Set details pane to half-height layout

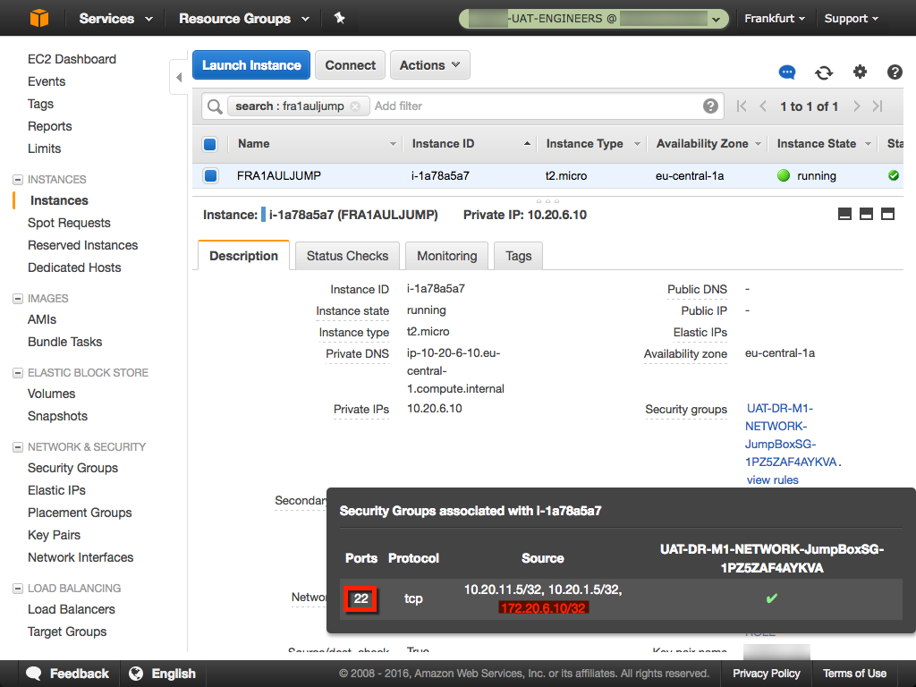[866, 214]
